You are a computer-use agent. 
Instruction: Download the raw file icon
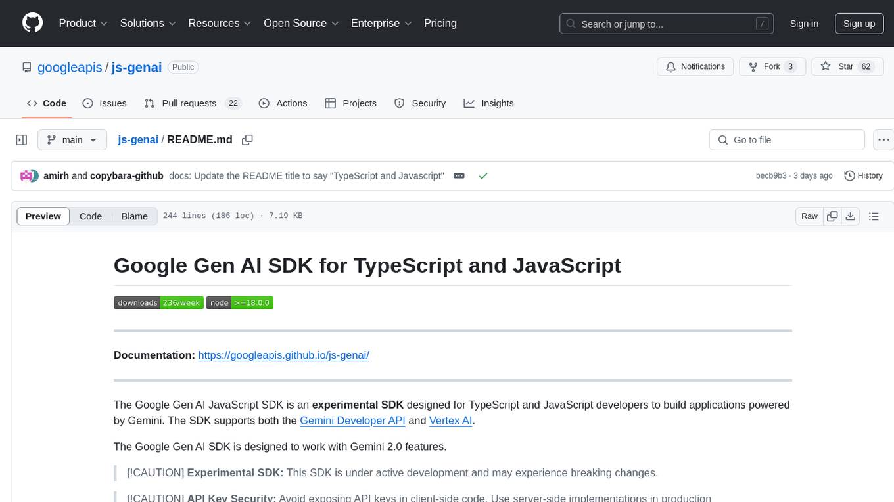pyautogui.click(x=850, y=216)
